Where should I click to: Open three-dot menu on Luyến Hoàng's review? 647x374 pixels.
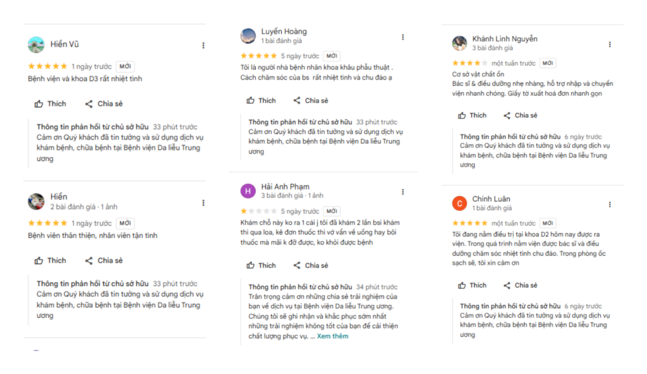pyautogui.click(x=402, y=36)
